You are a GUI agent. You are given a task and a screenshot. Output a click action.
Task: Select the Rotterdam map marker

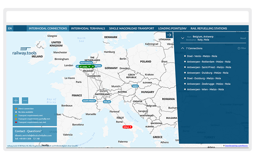point(86,63)
